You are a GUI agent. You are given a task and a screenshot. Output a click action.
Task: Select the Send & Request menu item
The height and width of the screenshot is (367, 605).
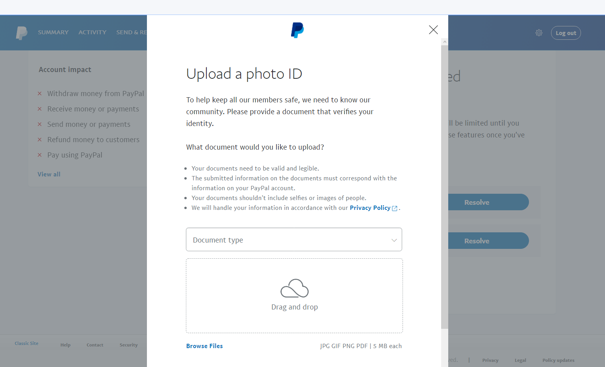[131, 32]
